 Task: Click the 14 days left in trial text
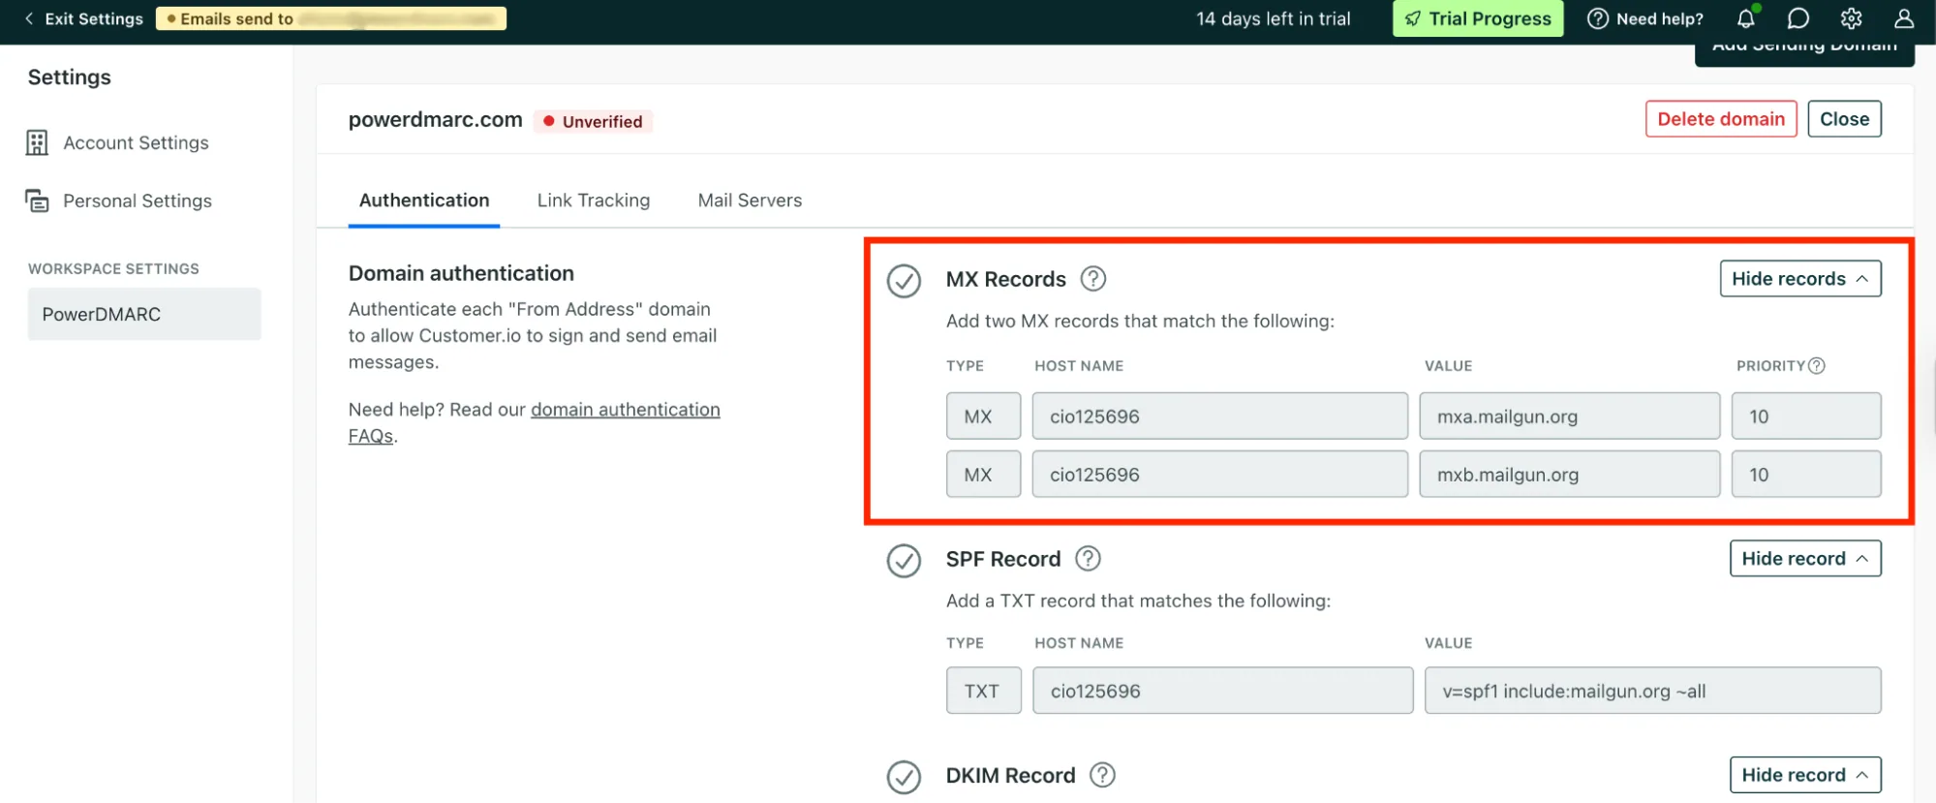coord(1273,18)
